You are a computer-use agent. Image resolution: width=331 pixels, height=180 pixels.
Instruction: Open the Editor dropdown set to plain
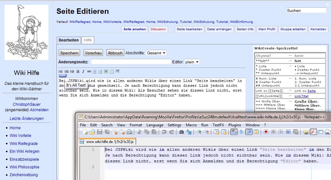pyautogui.click(x=192, y=62)
